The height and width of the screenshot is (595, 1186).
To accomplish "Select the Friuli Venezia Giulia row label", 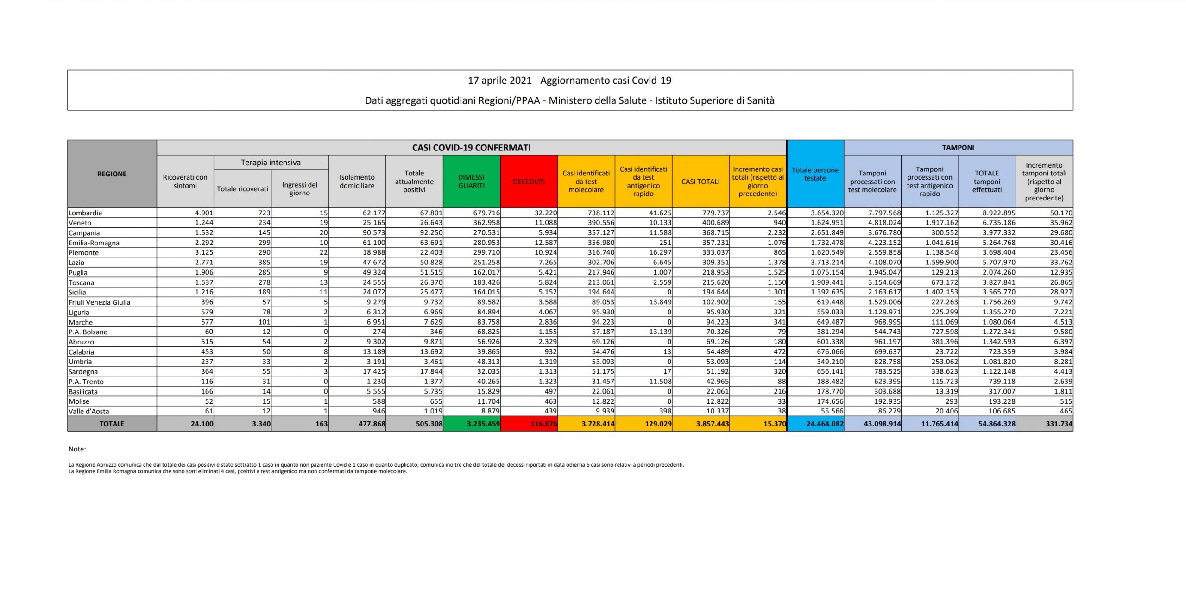I will (x=99, y=302).
